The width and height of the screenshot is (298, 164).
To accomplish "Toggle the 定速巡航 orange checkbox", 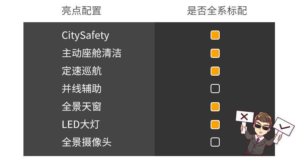I will 215,71.
